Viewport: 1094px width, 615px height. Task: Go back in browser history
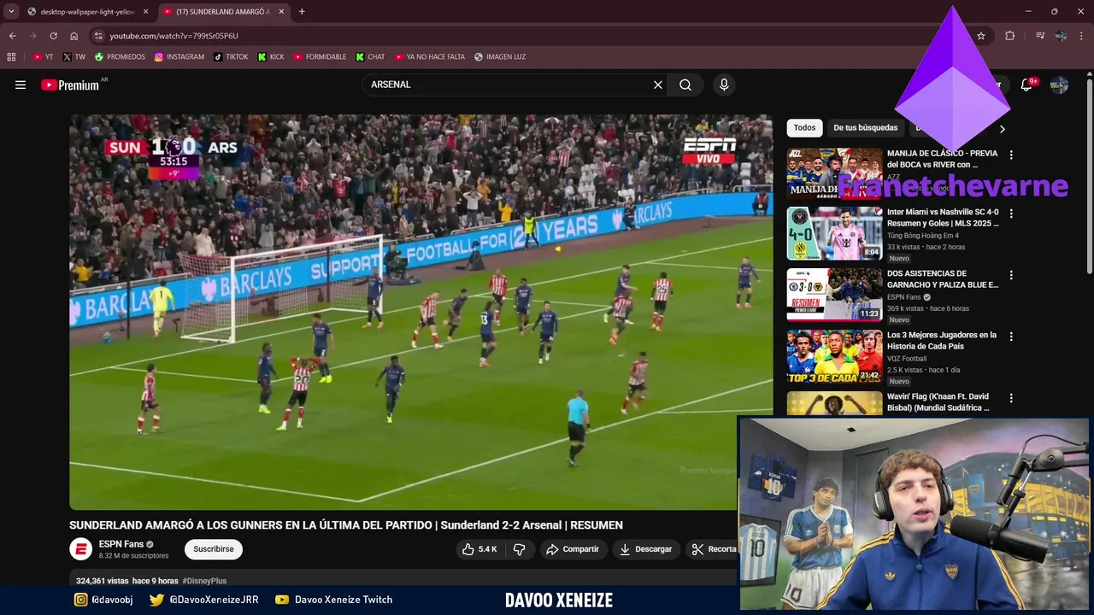coord(12,36)
